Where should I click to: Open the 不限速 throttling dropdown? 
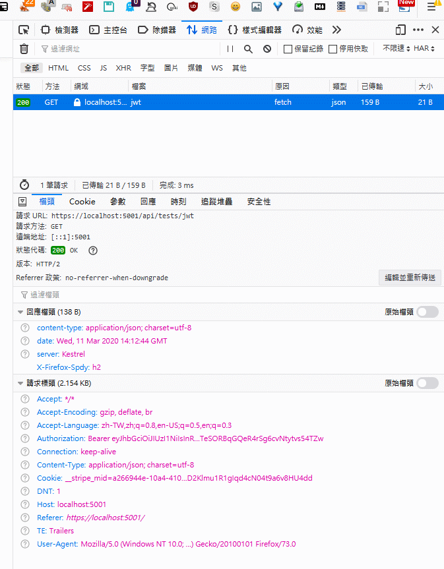[396, 48]
